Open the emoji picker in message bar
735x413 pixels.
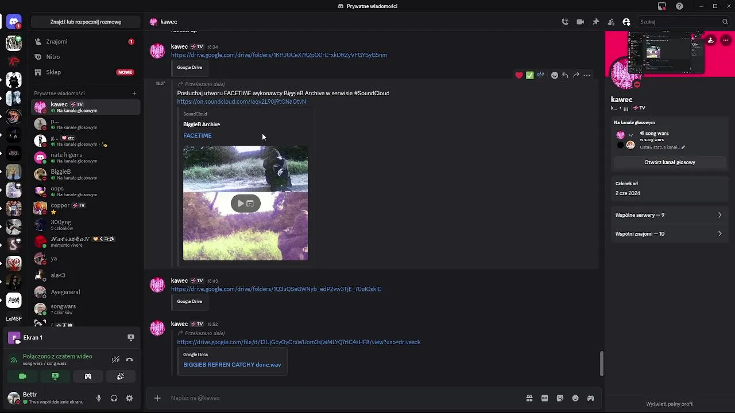(x=575, y=398)
